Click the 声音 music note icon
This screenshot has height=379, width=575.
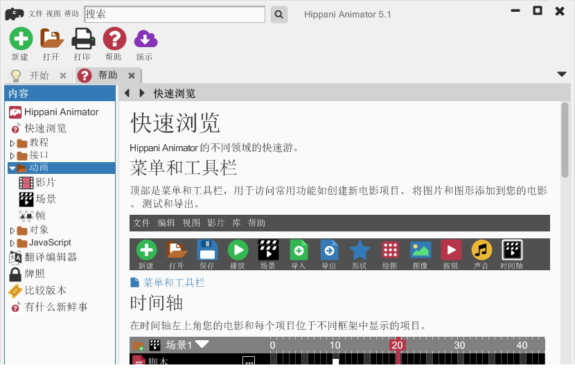(x=481, y=250)
